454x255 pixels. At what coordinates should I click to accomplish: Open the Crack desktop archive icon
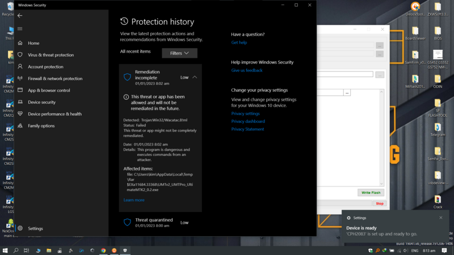click(x=438, y=202)
